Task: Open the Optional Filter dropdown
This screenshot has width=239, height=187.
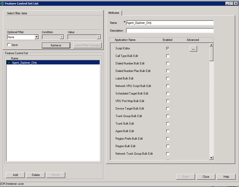Action: coord(37,37)
